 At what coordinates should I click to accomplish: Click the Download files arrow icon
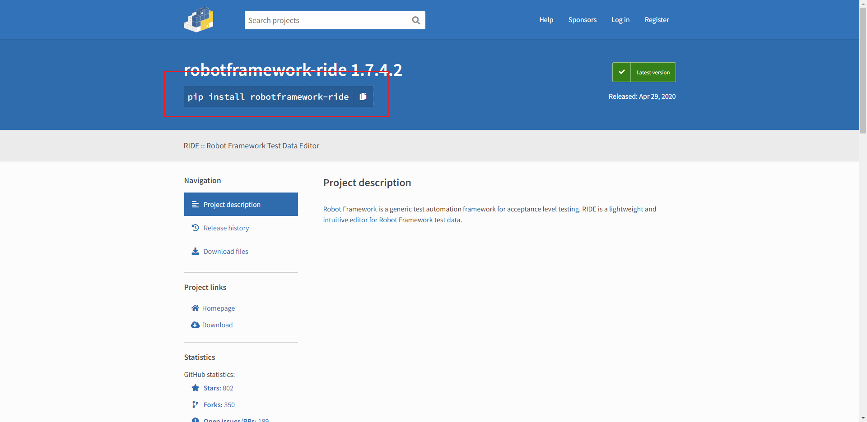(196, 251)
